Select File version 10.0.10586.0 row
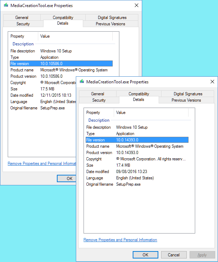This screenshot has width=218, height=262. pyautogui.click(x=61, y=64)
